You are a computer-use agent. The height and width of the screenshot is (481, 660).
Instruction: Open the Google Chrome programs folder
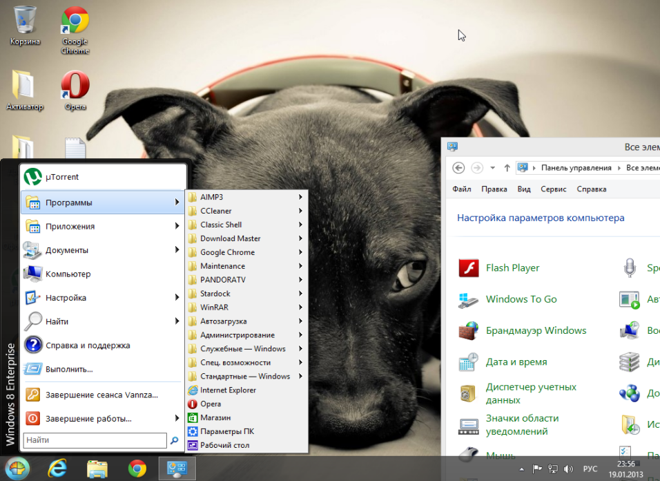[246, 252]
